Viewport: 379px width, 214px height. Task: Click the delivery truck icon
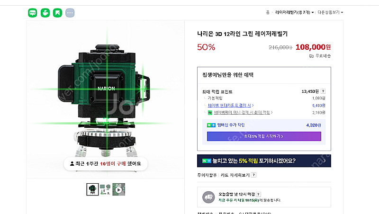tap(208, 197)
